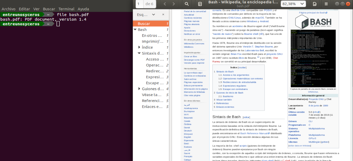Click the 'Stephen Bourne' link in the article
353x161 pixels.
pyautogui.click(x=264, y=47)
